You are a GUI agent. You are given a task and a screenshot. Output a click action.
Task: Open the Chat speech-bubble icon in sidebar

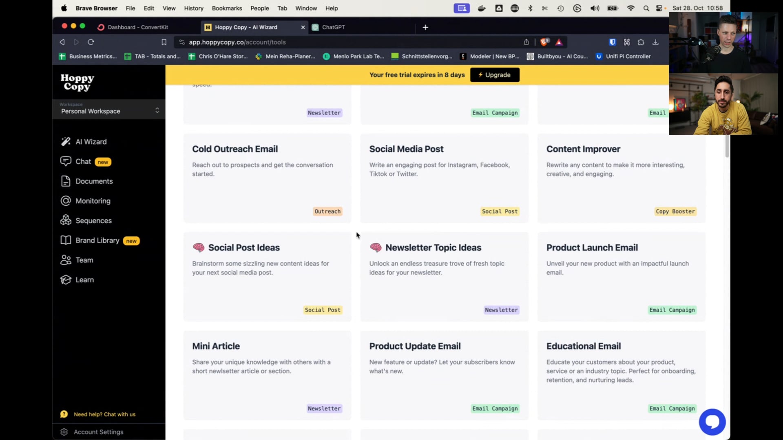[x=66, y=161]
